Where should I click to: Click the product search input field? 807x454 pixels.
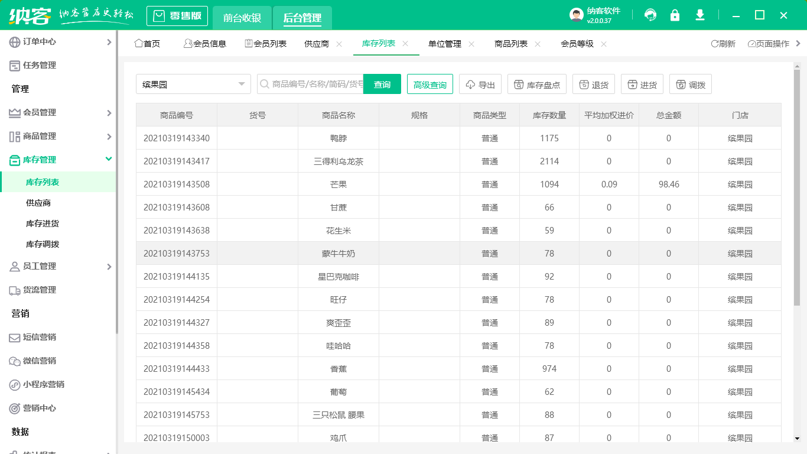coord(313,84)
